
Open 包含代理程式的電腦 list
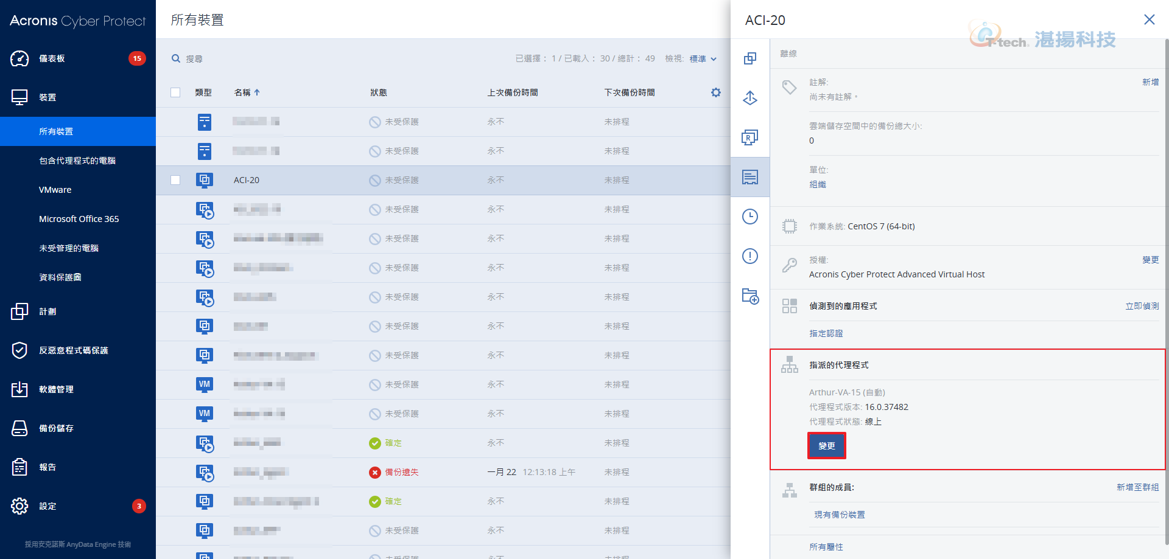pos(78,161)
